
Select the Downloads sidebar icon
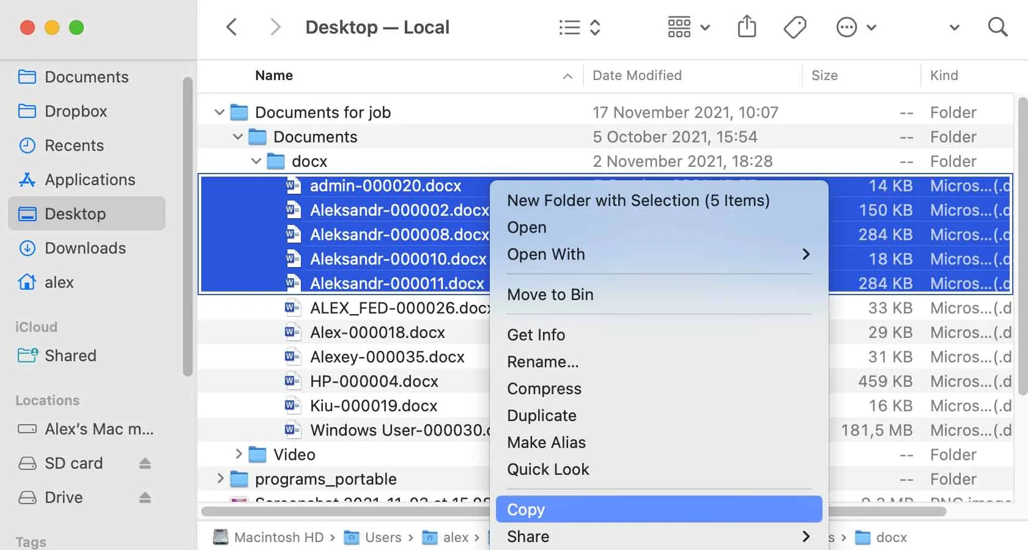(26, 248)
